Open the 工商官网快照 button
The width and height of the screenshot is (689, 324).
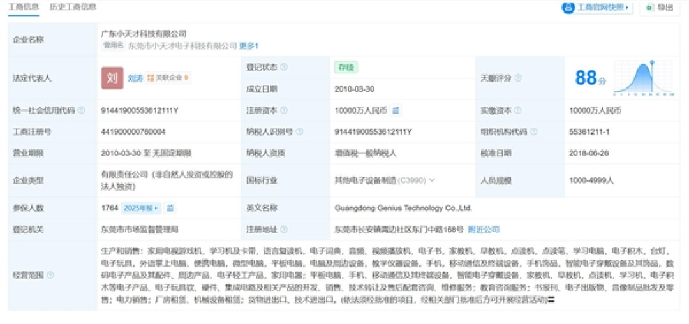[597, 8]
